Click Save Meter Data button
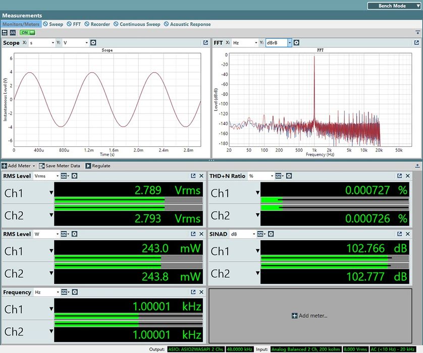 (x=60, y=166)
